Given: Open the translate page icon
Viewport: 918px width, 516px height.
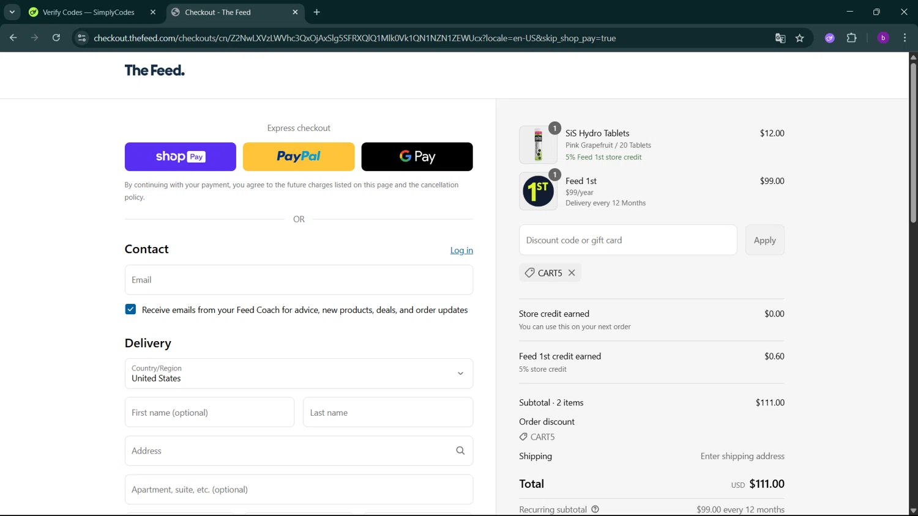Looking at the screenshot, I should (x=780, y=38).
